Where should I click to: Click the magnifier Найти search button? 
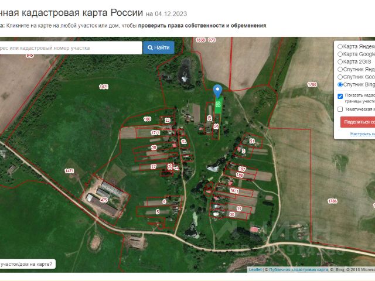click(x=158, y=47)
